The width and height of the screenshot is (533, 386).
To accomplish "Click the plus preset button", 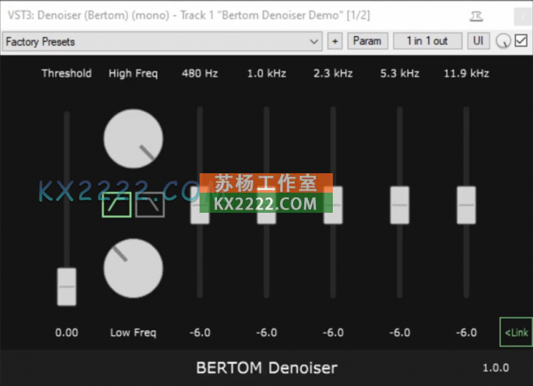I will point(335,42).
